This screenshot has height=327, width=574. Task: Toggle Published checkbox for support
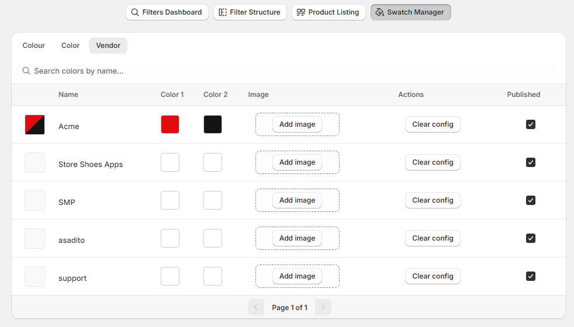(530, 276)
